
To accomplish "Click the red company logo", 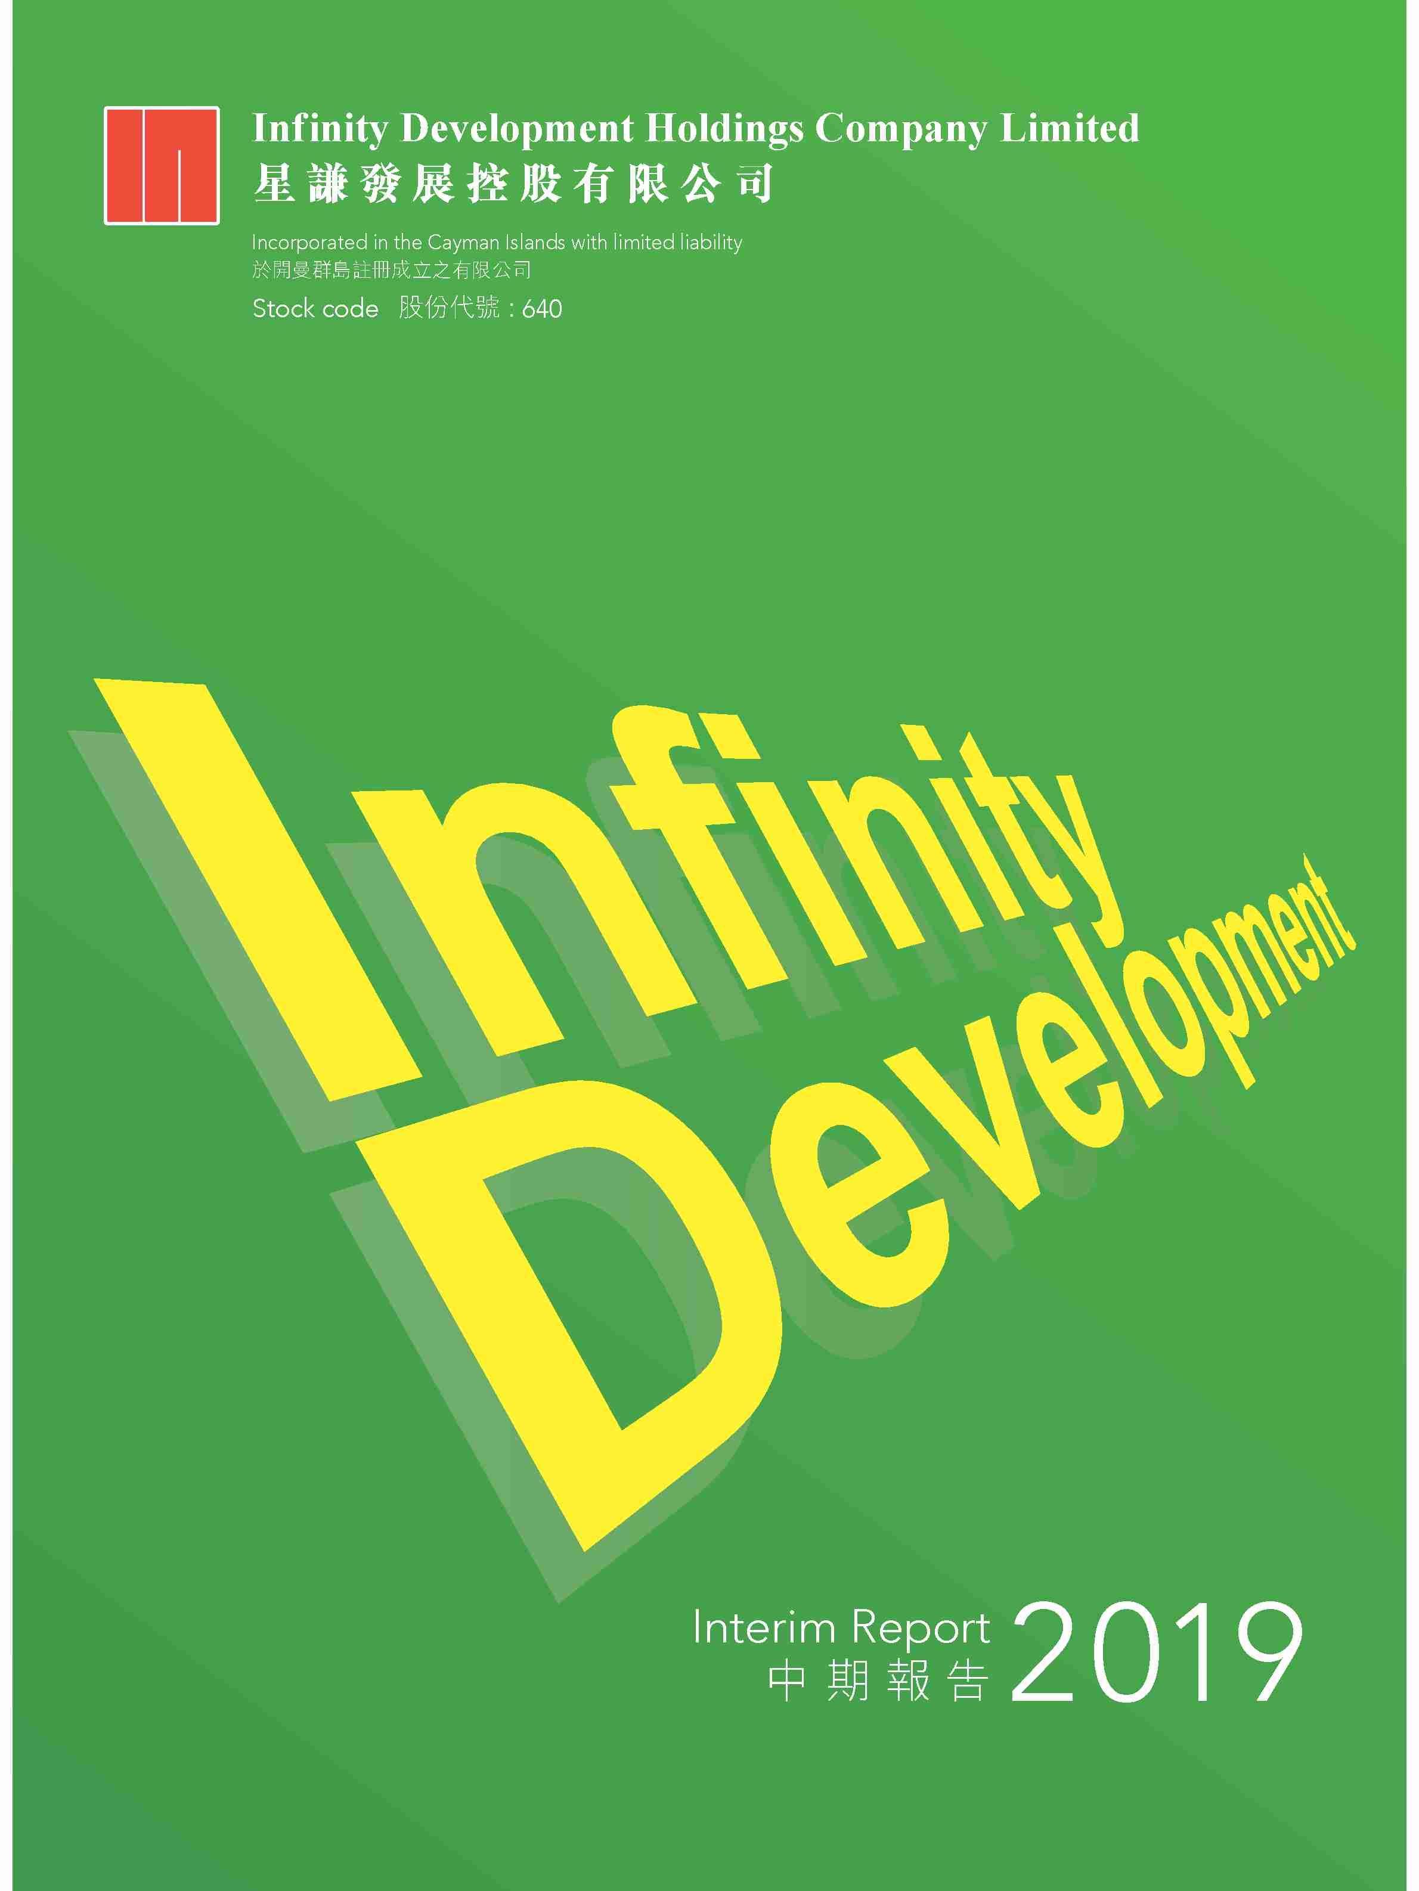I will click(161, 166).
